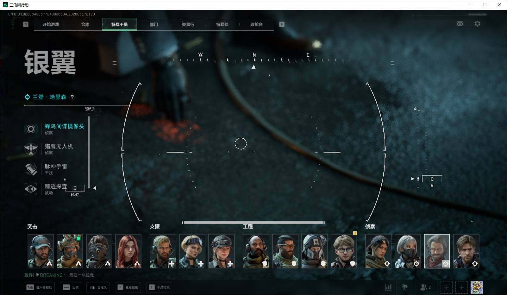Click the 支援 class heading
This screenshot has width=507, height=295.
[155, 227]
